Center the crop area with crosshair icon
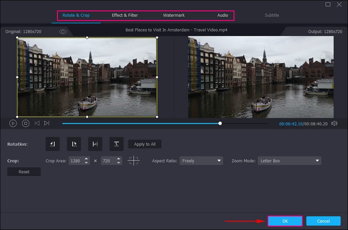This screenshot has height=230, width=348. click(134, 161)
